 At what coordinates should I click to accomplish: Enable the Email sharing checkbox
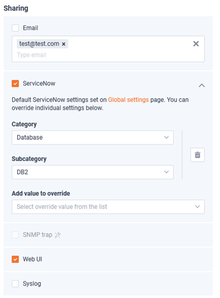tap(15, 28)
